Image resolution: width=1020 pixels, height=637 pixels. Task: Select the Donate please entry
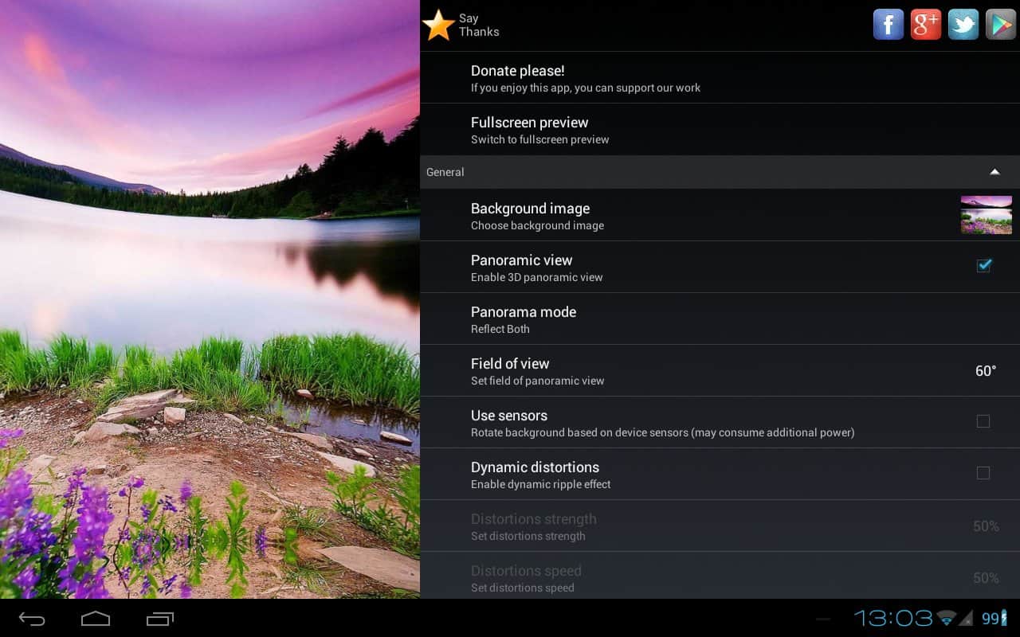[x=518, y=78]
